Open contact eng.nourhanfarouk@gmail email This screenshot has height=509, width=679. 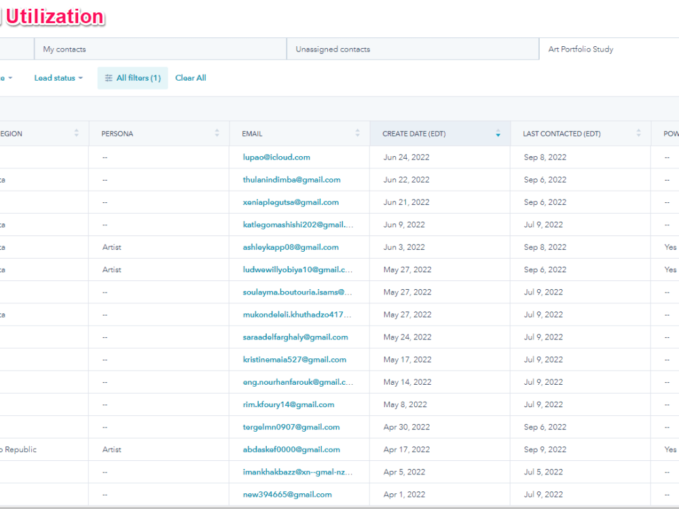[x=298, y=382]
